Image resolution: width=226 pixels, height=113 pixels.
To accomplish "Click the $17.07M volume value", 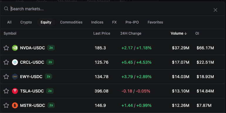I will pyautogui.click(x=181, y=62).
